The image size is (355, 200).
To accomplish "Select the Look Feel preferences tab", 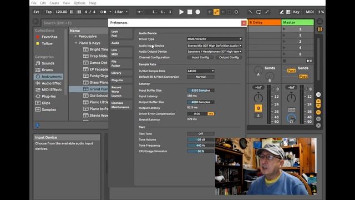I will tap(121, 33).
